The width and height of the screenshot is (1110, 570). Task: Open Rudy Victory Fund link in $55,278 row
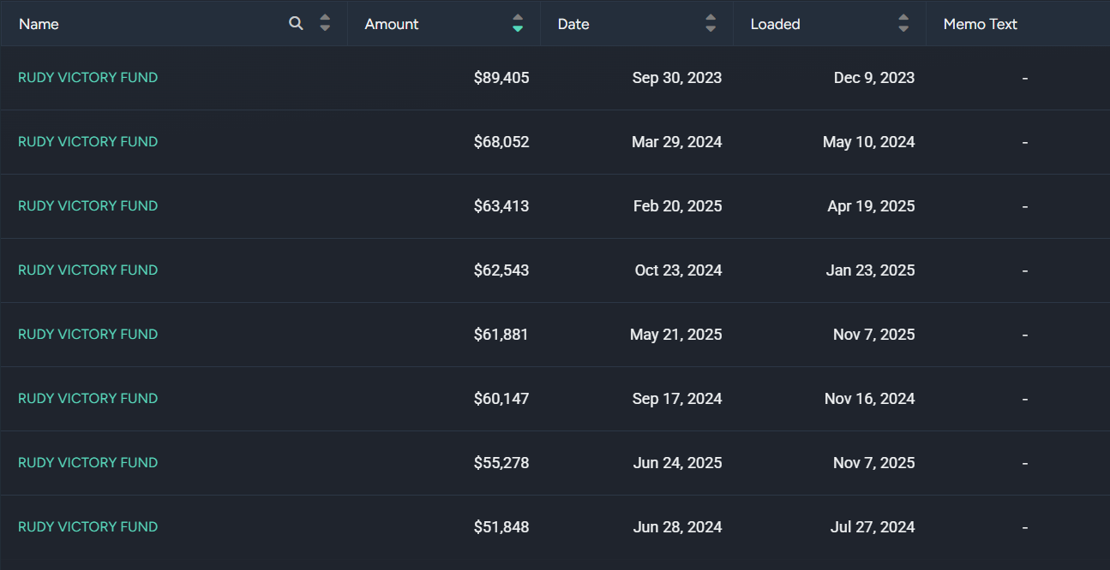88,463
